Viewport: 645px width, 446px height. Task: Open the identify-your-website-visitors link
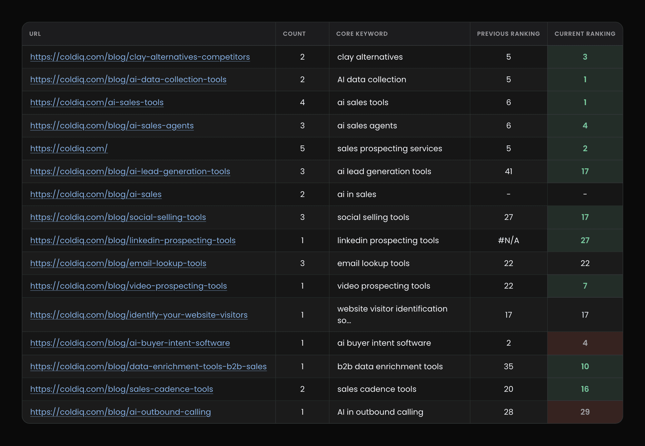click(x=139, y=315)
